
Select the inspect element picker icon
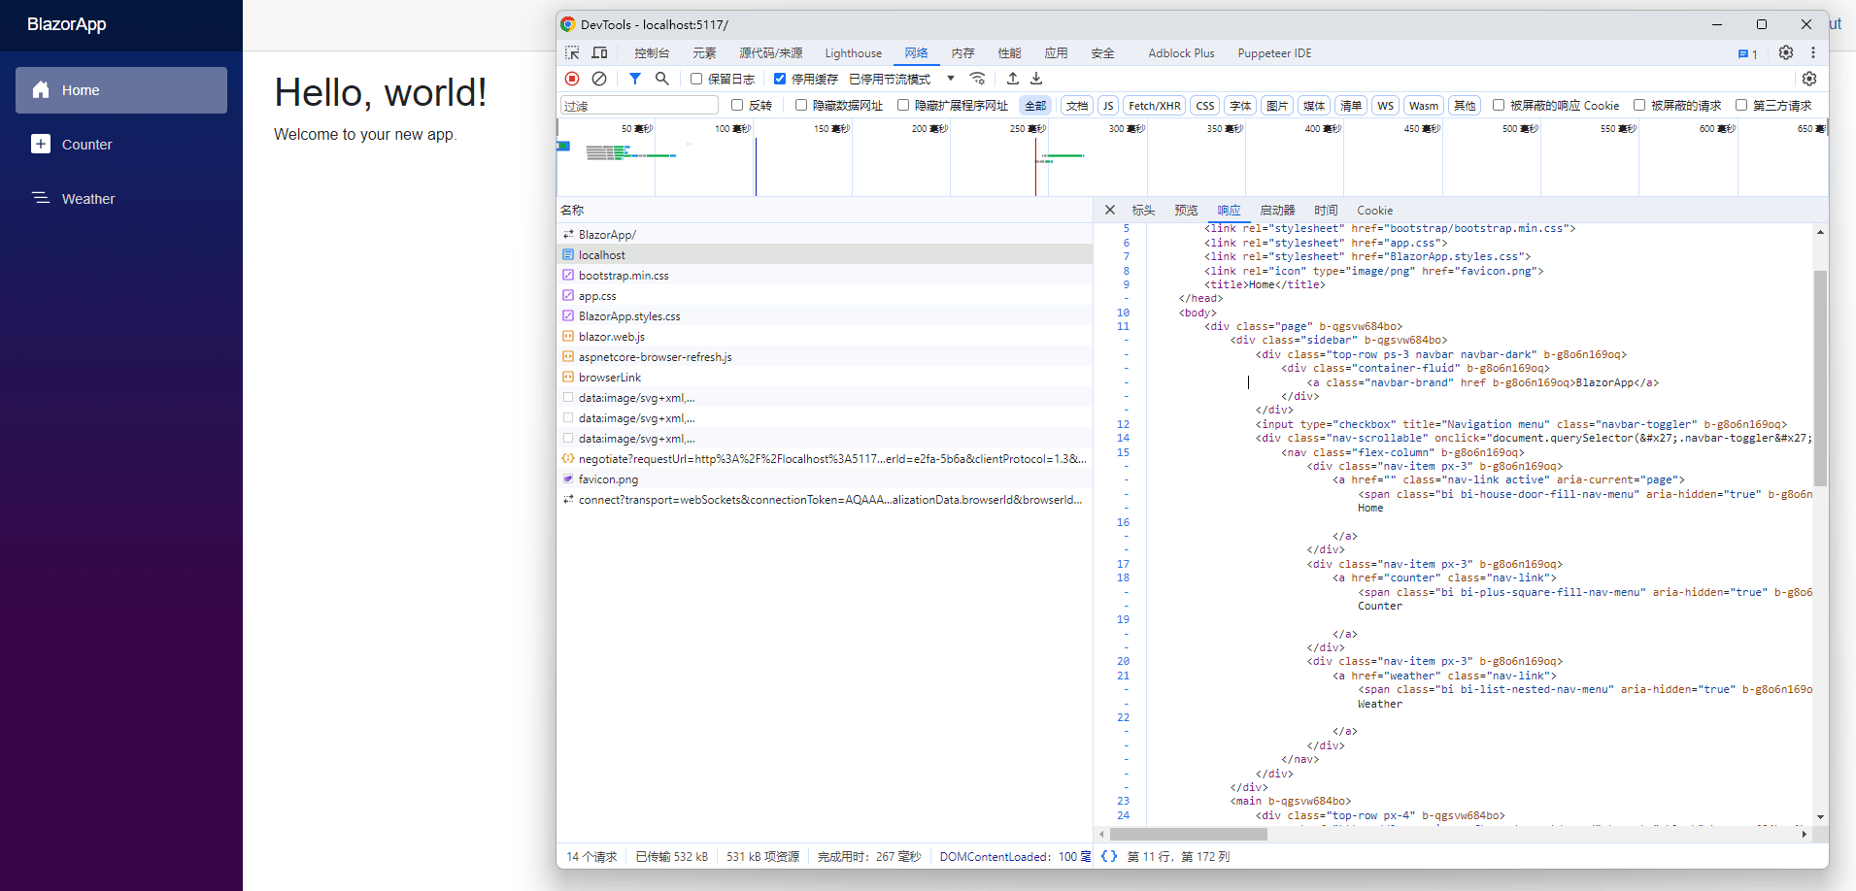[x=572, y=52]
